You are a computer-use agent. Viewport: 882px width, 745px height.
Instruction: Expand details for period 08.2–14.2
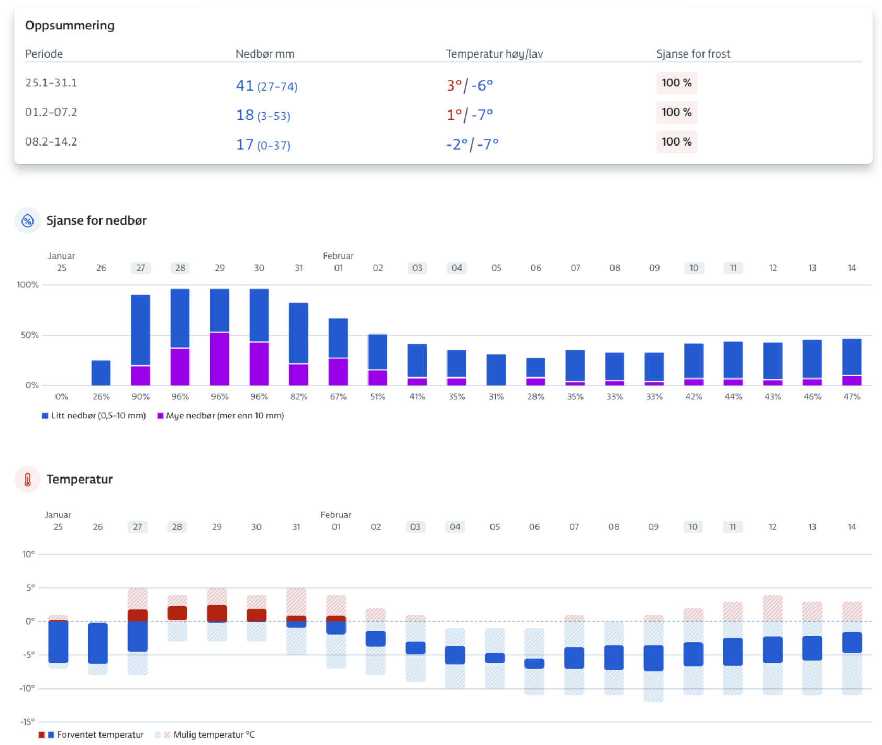tap(50, 141)
